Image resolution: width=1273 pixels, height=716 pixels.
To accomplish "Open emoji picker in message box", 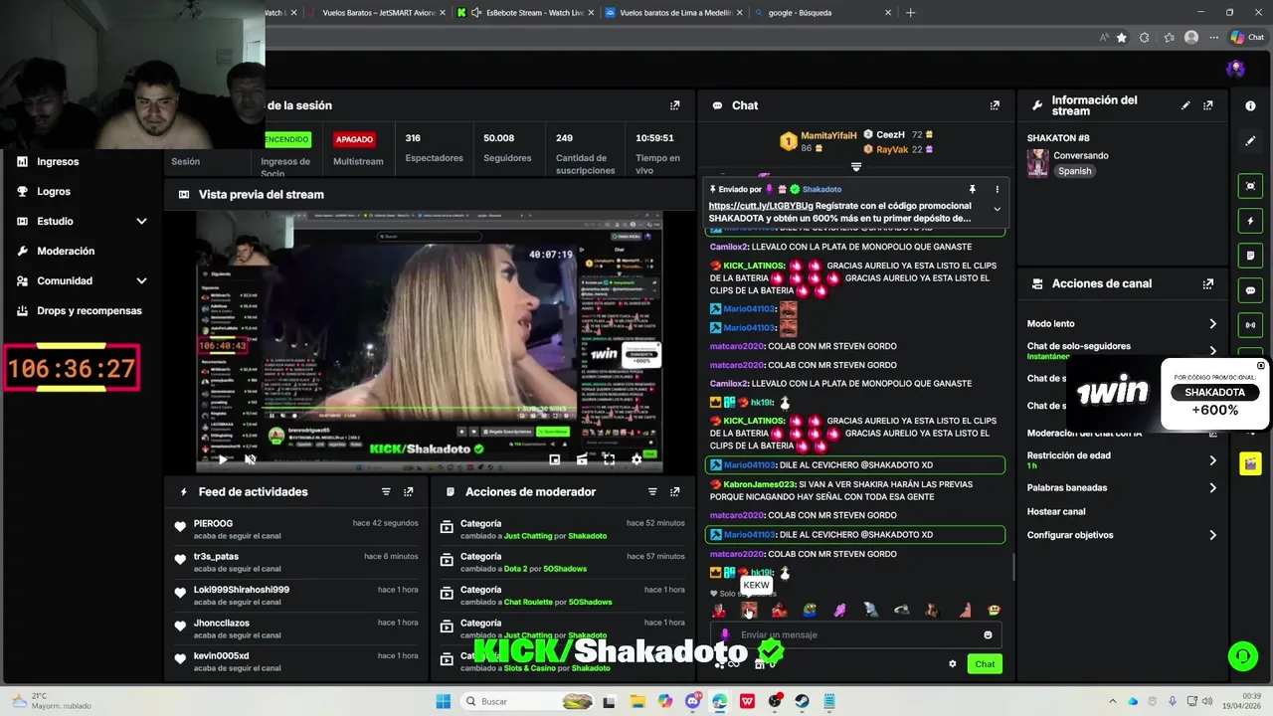I will coord(988,634).
